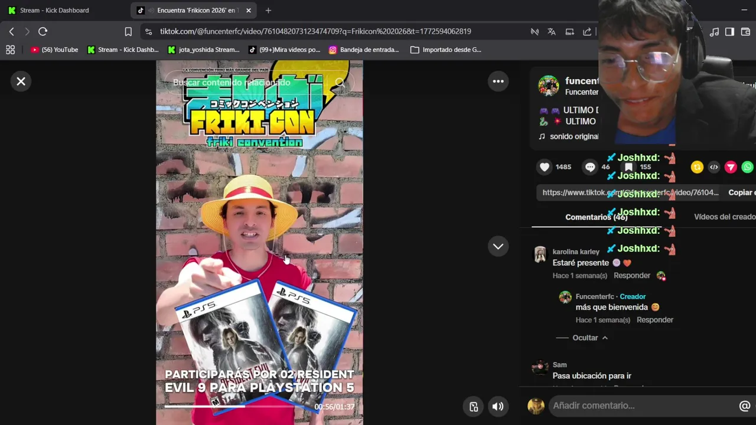Open 'jota_yoshida Stream...' bookmark
Image resolution: width=756 pixels, height=425 pixels.
pos(204,50)
